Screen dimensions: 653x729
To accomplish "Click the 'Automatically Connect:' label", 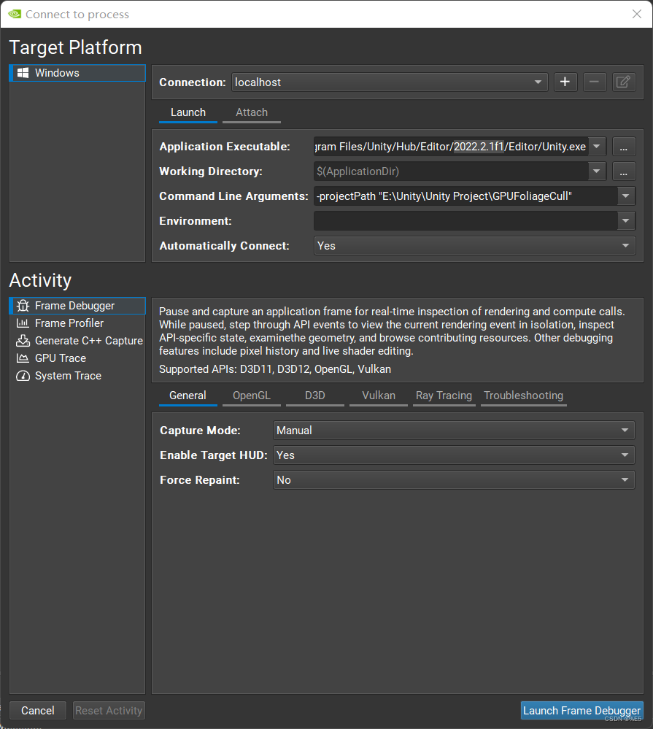I will click(225, 246).
